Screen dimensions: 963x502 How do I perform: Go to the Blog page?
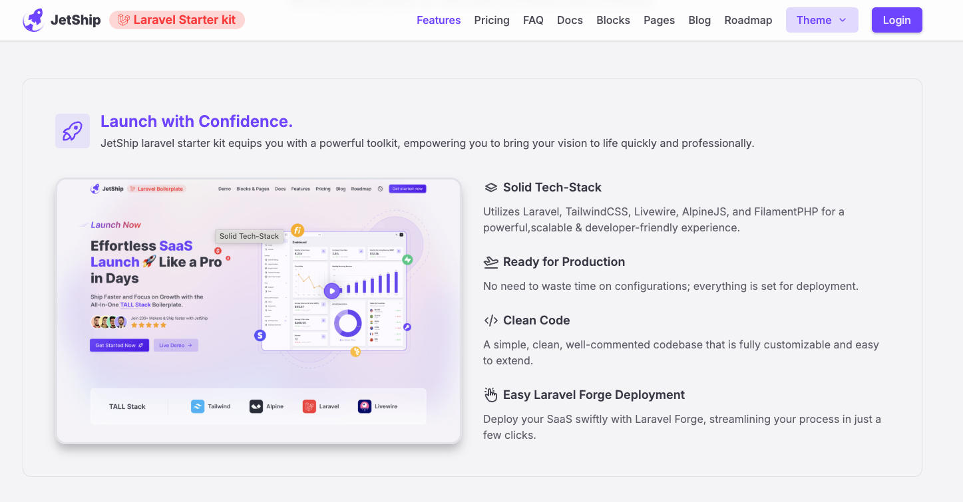pyautogui.click(x=699, y=20)
